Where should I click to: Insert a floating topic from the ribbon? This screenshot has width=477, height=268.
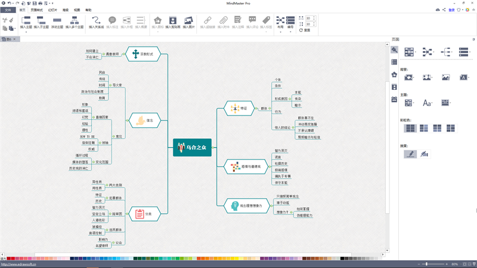(57, 23)
